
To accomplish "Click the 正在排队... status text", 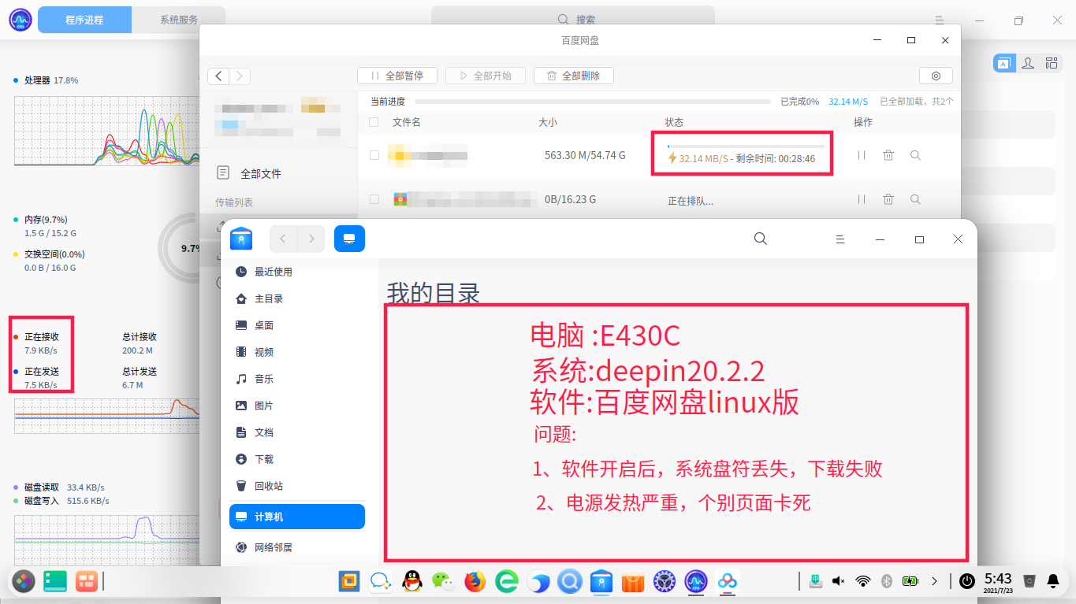I will pyautogui.click(x=691, y=201).
